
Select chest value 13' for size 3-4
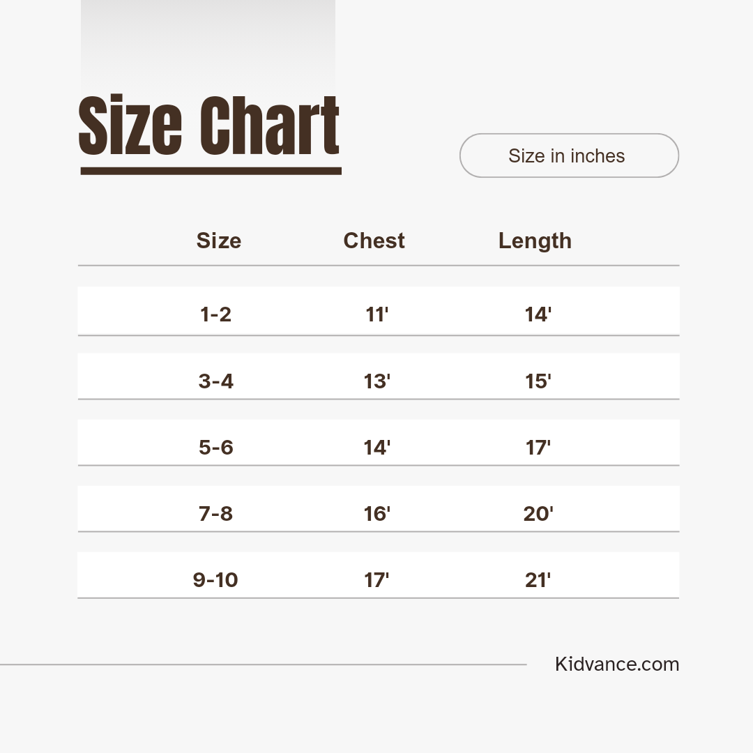[x=376, y=381]
